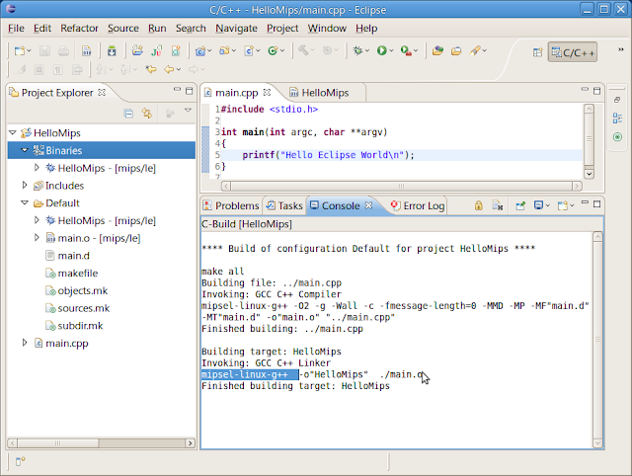
Task: Show hidden toolbar items chevron
Action: tap(621, 49)
